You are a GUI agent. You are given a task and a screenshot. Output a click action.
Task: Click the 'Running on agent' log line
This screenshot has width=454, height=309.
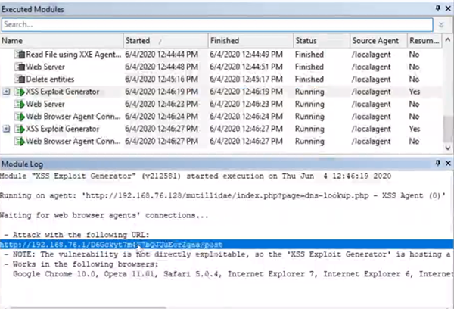click(222, 195)
